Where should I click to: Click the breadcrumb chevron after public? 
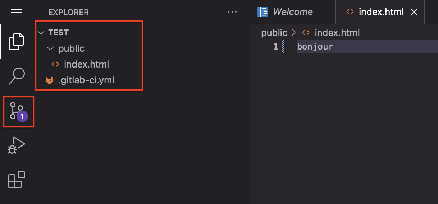[x=293, y=33]
